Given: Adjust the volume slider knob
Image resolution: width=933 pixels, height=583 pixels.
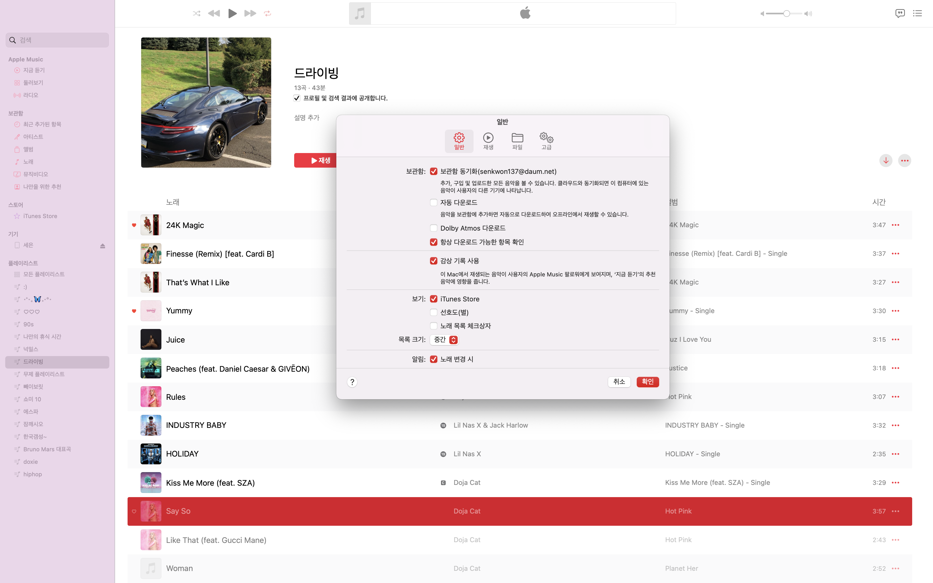Looking at the screenshot, I should [x=786, y=14].
